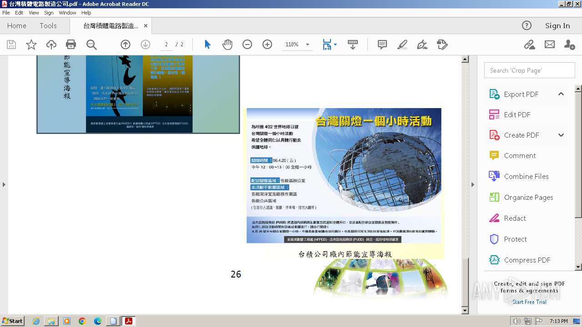This screenshot has height=327, width=582.
Task: Open the Window menu
Action: point(67,13)
